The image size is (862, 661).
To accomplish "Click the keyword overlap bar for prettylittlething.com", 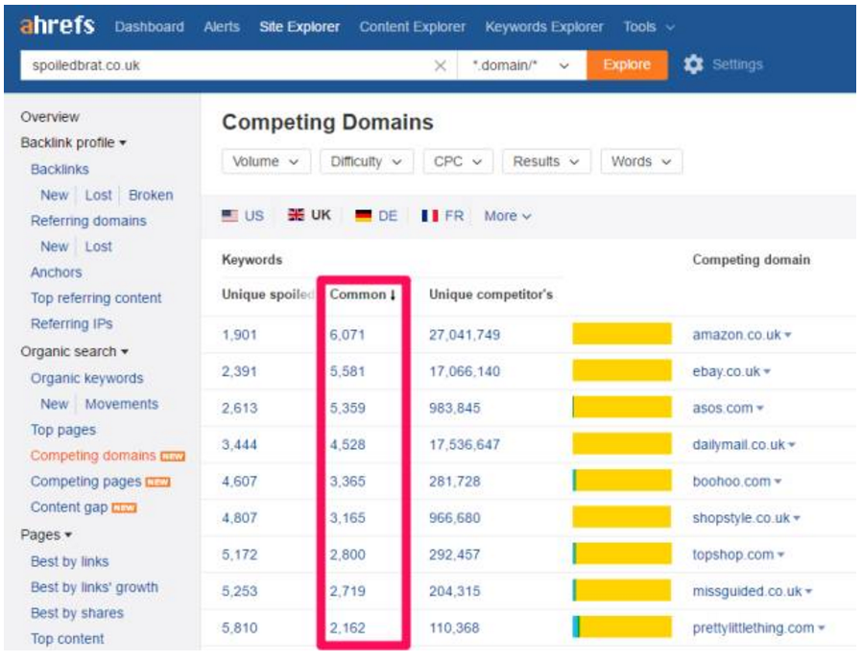I will (622, 627).
